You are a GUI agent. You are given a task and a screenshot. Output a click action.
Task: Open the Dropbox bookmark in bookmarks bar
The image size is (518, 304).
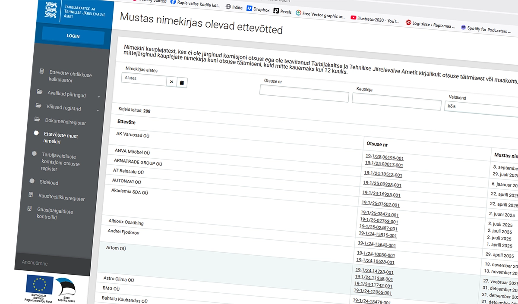(x=258, y=9)
